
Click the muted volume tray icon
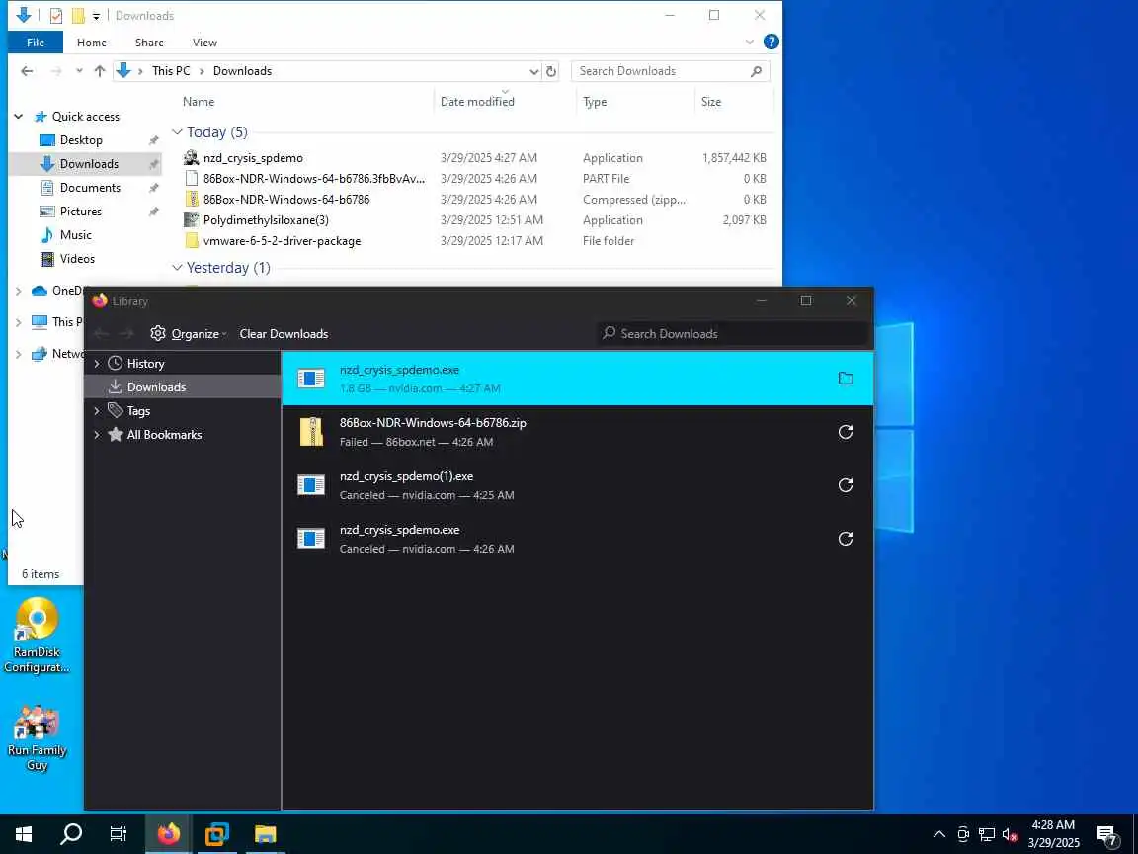1010,835
